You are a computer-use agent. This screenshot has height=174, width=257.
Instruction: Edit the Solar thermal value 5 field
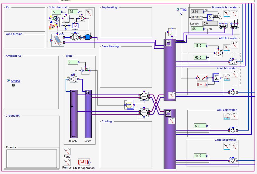pyautogui.click(x=57, y=12)
